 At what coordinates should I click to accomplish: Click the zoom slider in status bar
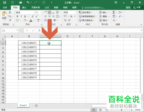122,110
